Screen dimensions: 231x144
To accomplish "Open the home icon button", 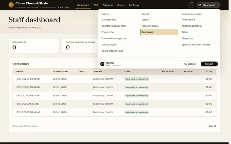I will [191, 5].
